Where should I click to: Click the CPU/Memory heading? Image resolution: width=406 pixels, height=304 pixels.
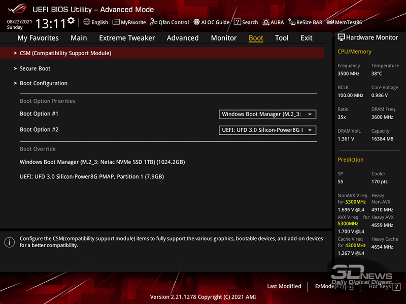354,52
